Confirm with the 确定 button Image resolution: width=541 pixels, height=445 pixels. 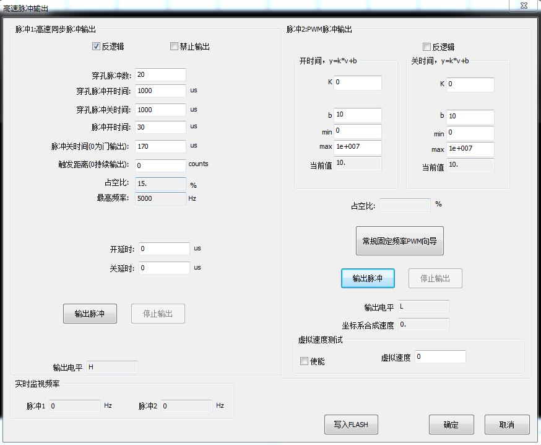click(x=451, y=425)
